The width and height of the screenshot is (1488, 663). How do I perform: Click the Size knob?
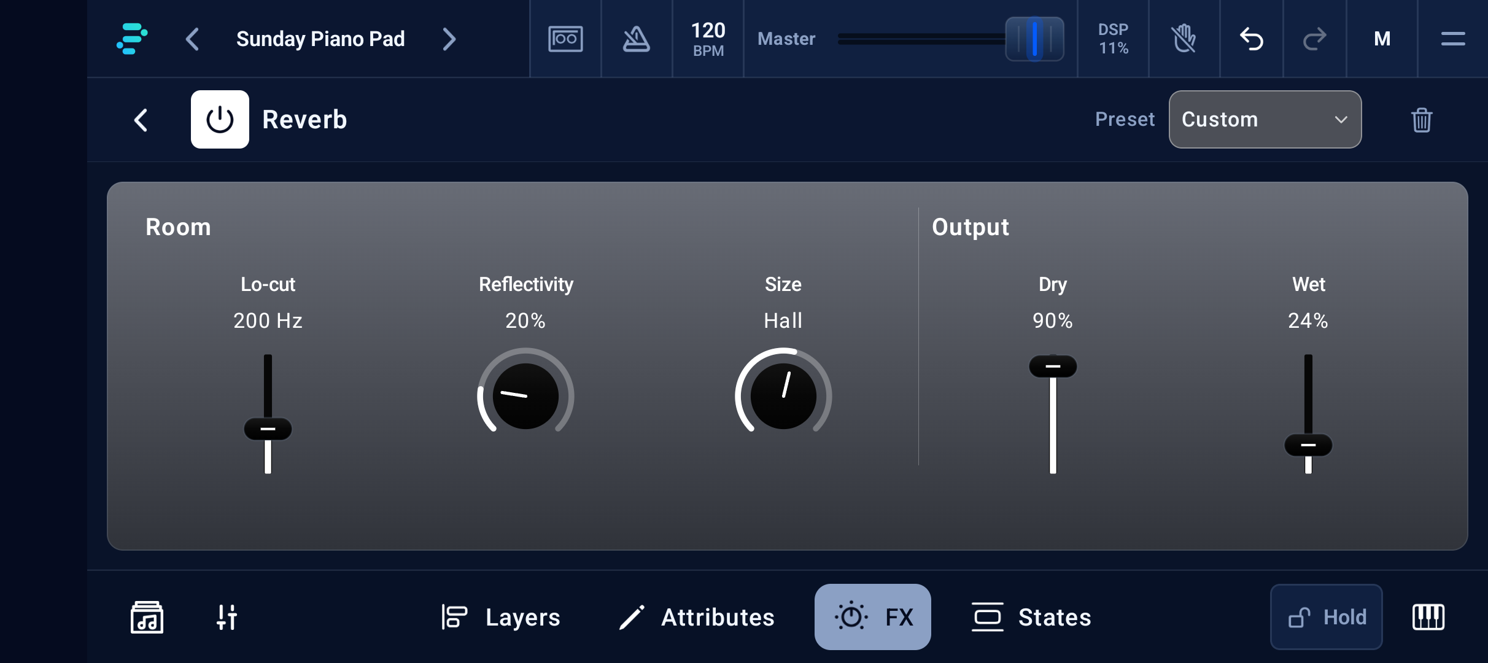point(783,396)
